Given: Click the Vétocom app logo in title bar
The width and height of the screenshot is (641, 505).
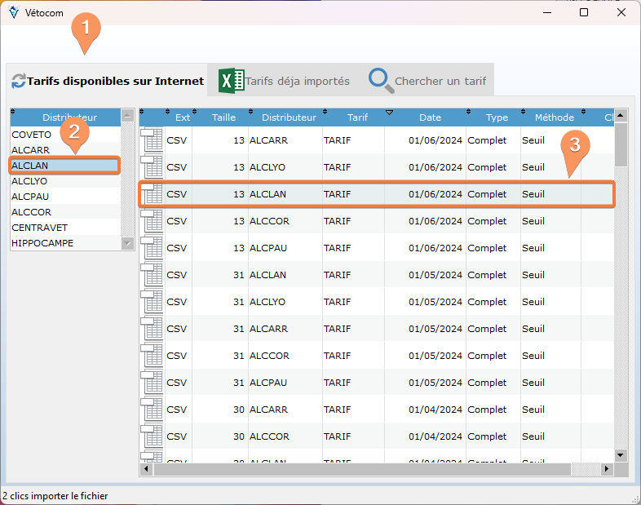Looking at the screenshot, I should [14, 12].
